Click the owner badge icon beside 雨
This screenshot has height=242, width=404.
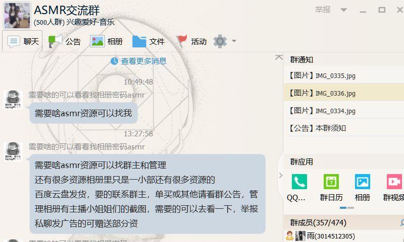pos(289,235)
